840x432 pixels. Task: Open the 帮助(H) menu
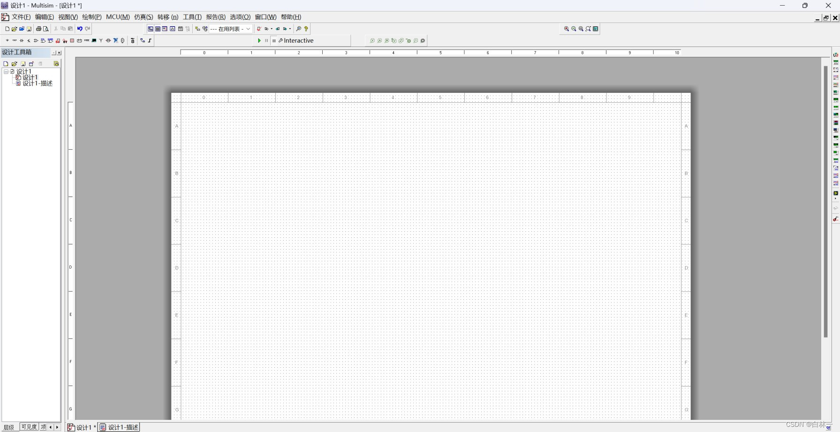(291, 17)
